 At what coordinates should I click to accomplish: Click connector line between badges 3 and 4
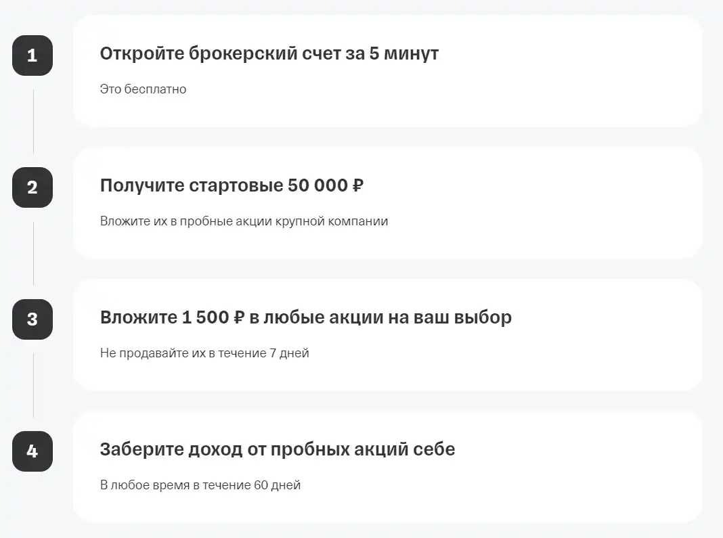click(x=33, y=385)
